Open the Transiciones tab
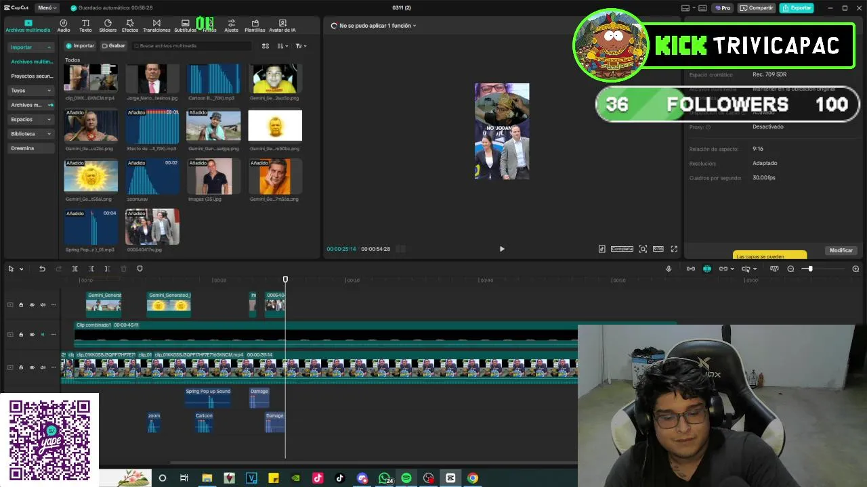This screenshot has height=487, width=867. (x=156, y=26)
